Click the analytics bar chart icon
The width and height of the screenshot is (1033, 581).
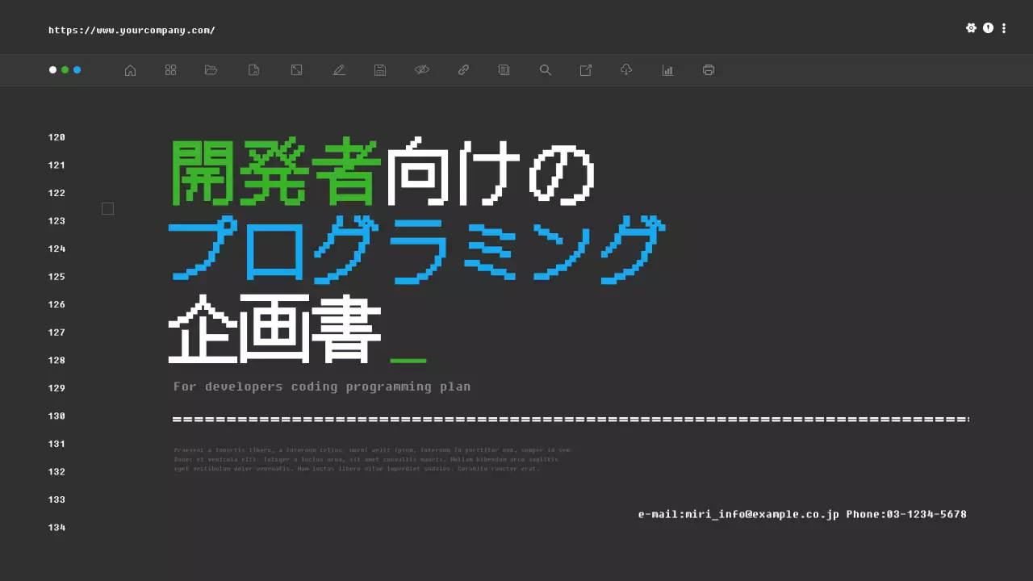coord(667,70)
